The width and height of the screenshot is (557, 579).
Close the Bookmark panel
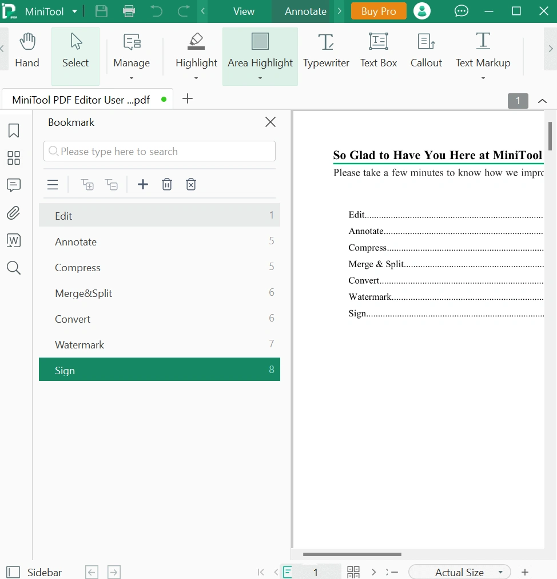(x=270, y=122)
